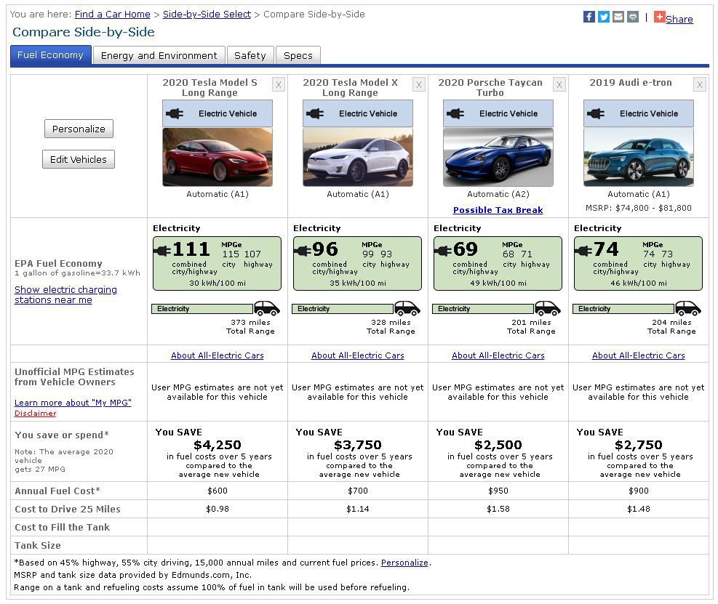Click the plug icon beside 69 MPGe

coord(443,251)
